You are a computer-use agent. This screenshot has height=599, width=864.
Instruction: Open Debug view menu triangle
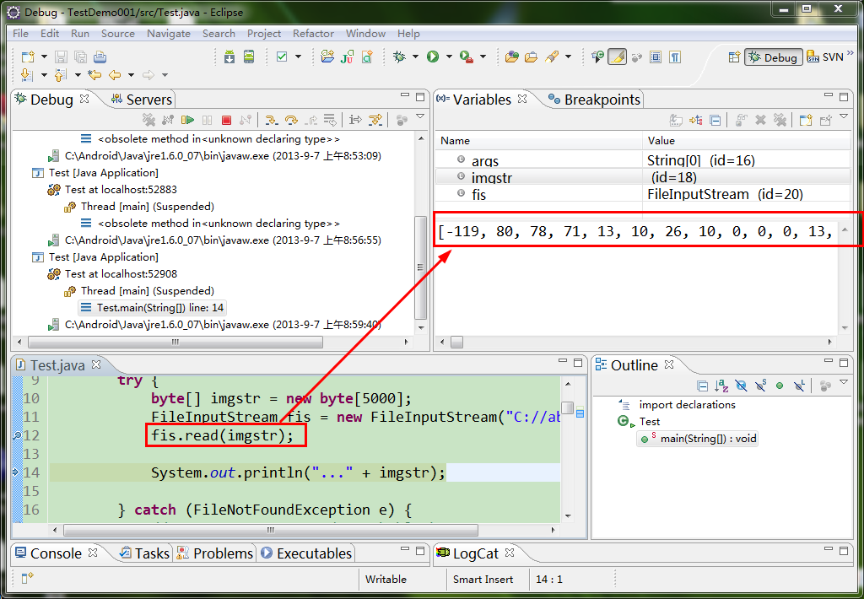tap(420, 116)
